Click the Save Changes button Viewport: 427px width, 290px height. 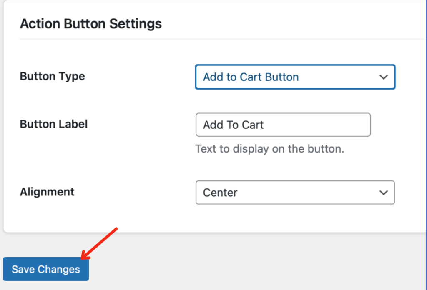click(46, 269)
